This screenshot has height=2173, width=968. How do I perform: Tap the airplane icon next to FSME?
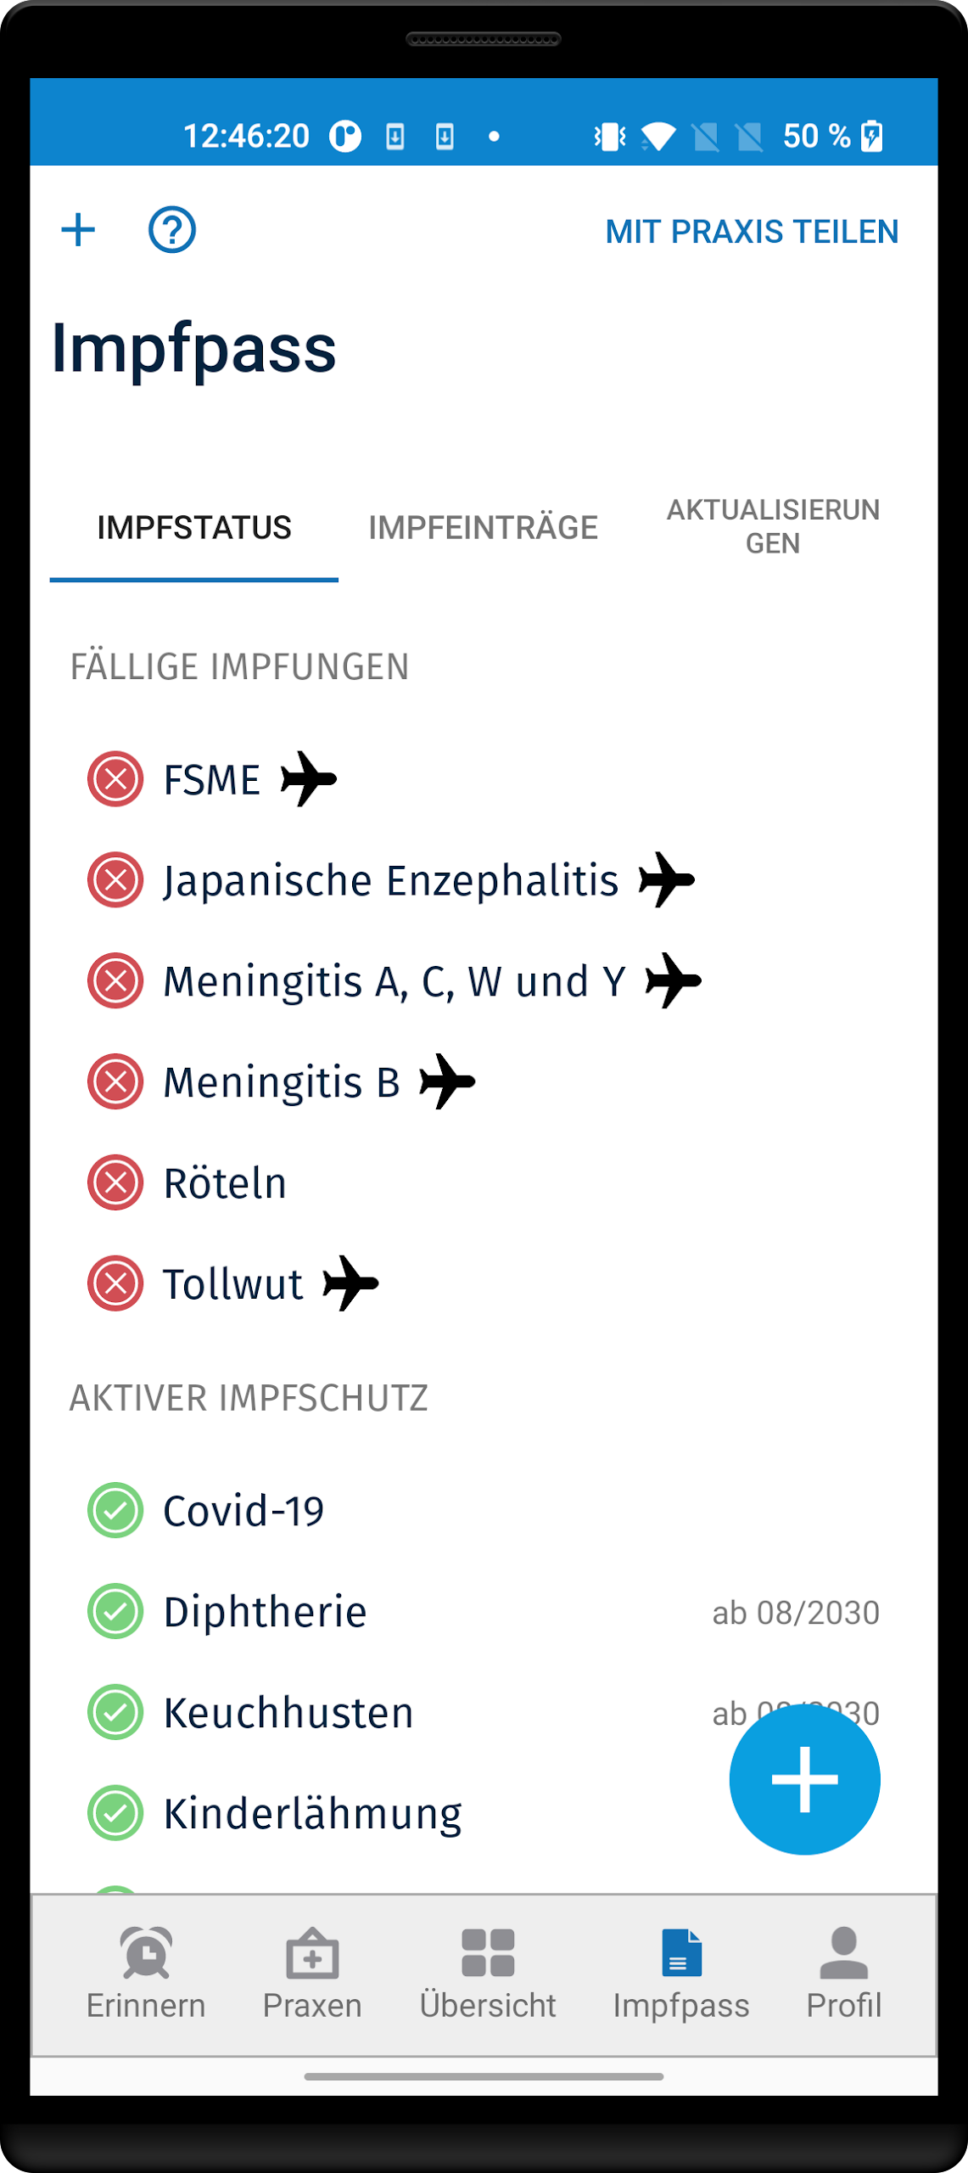[x=309, y=778]
